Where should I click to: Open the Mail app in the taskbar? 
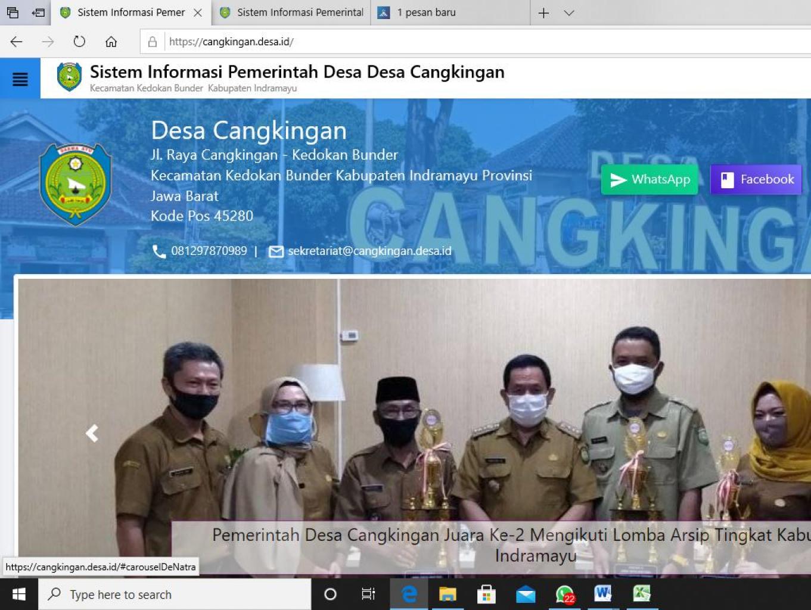coord(525,594)
